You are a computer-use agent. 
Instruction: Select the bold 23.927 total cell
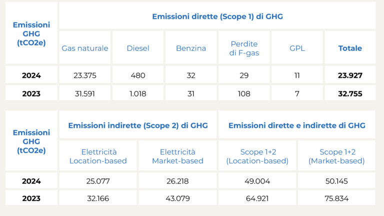(350, 76)
